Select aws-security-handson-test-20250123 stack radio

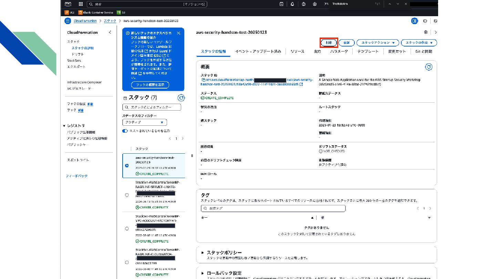(x=127, y=166)
